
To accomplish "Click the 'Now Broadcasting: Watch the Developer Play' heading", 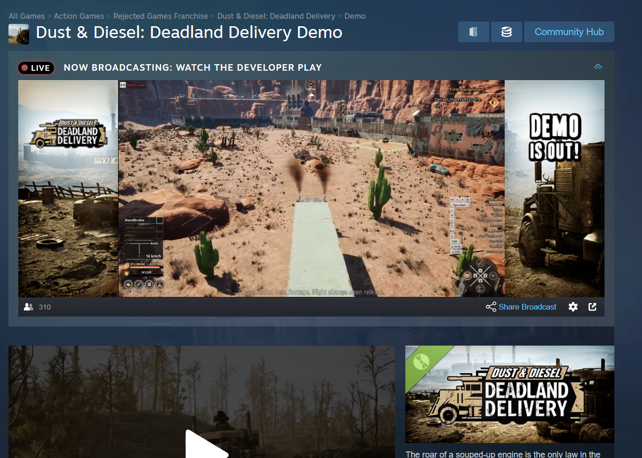I will (x=193, y=67).
